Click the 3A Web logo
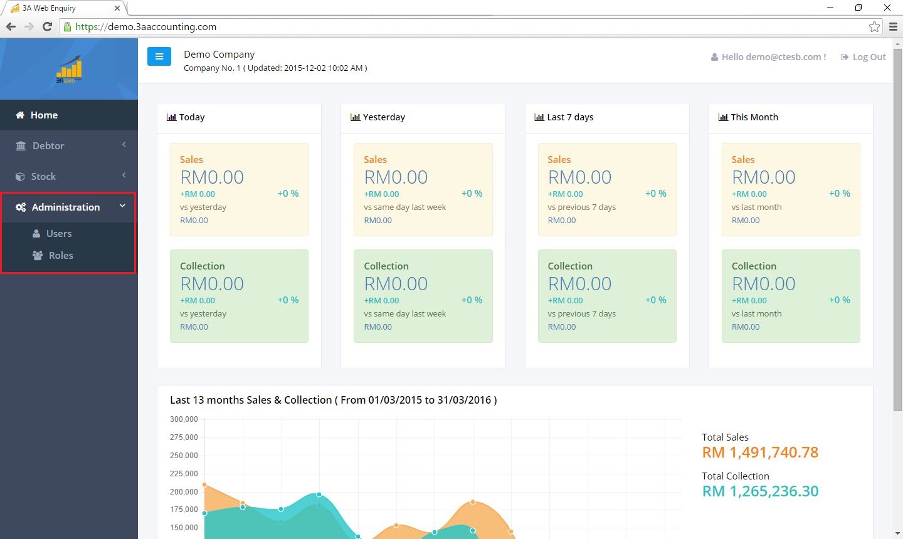The width and height of the screenshot is (903, 539). (69, 70)
